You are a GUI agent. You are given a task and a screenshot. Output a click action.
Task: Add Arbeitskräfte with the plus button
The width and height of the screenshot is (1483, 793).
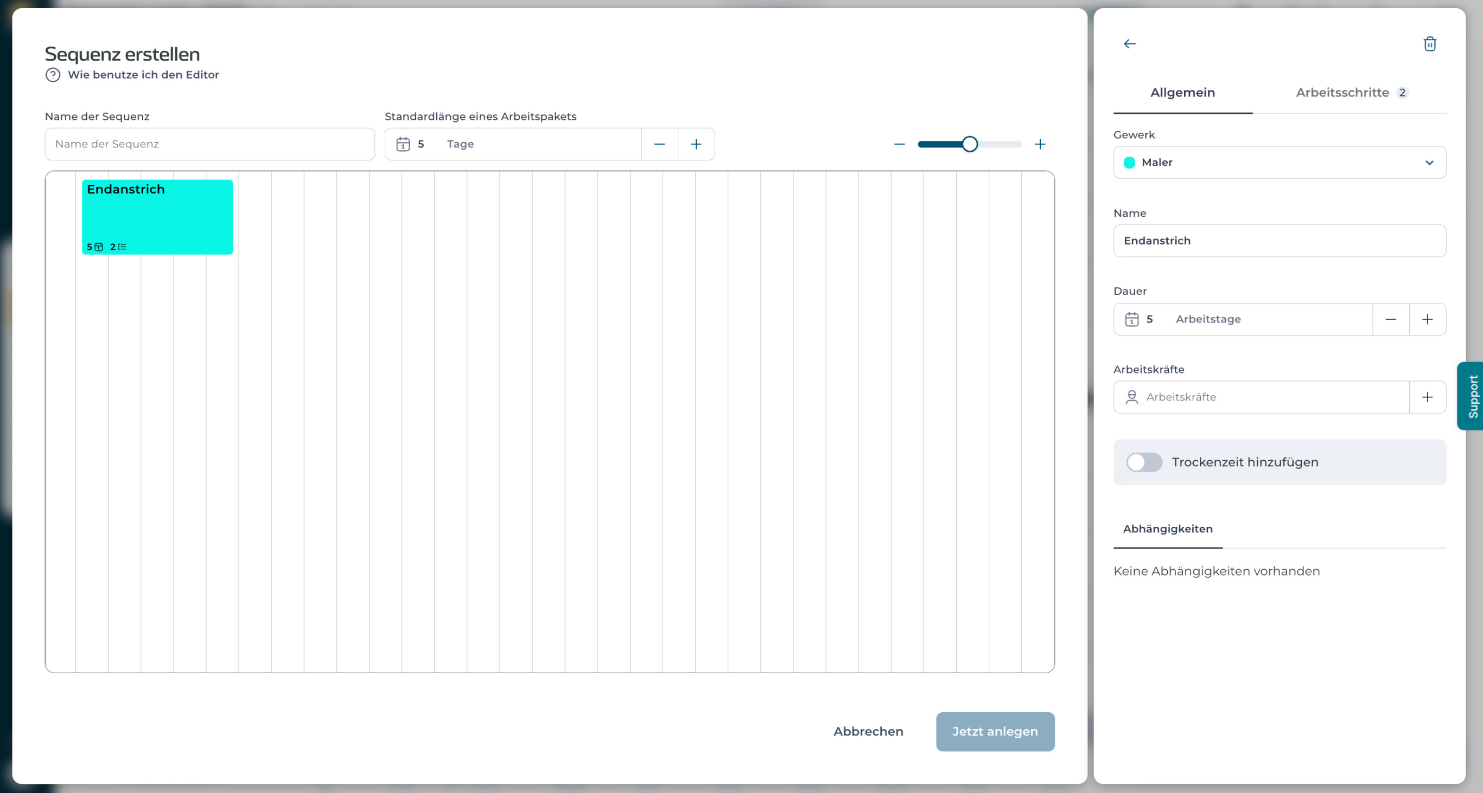pos(1427,397)
